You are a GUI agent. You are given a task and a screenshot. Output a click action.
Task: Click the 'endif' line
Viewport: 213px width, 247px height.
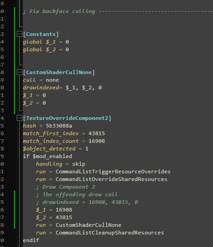(x=31, y=240)
